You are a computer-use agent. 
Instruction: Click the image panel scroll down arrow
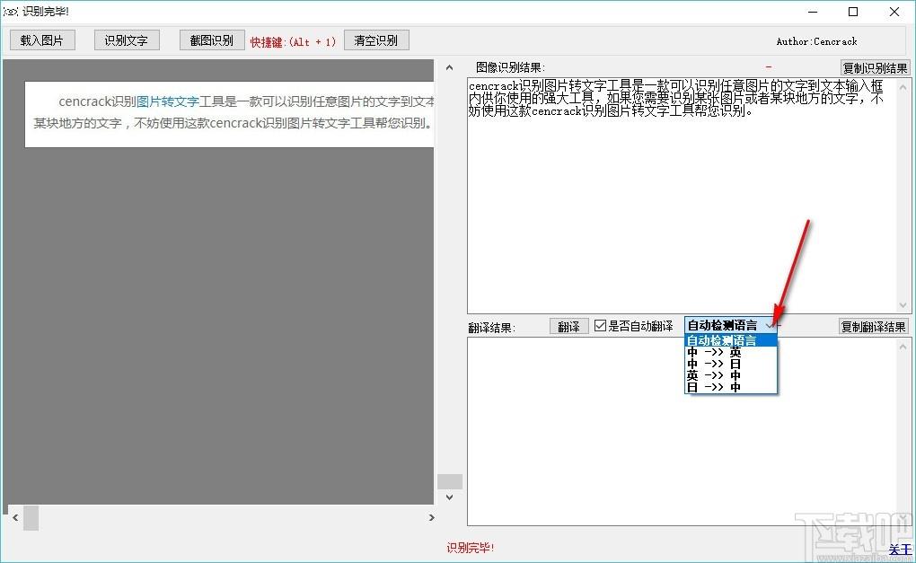(x=449, y=497)
